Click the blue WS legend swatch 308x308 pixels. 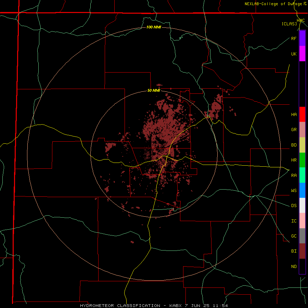coord(302,190)
